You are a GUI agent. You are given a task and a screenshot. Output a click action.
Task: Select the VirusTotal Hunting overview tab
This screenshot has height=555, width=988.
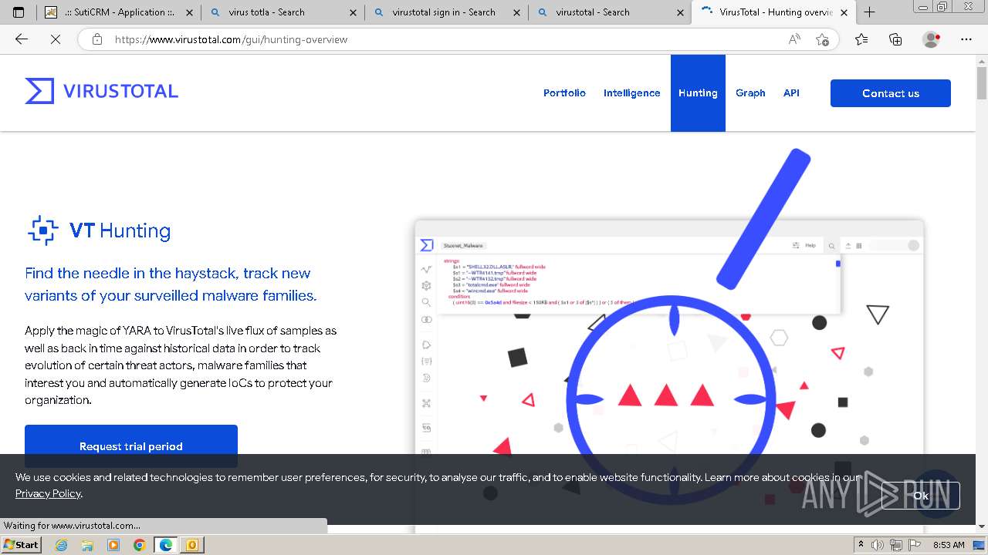pyautogui.click(x=775, y=12)
